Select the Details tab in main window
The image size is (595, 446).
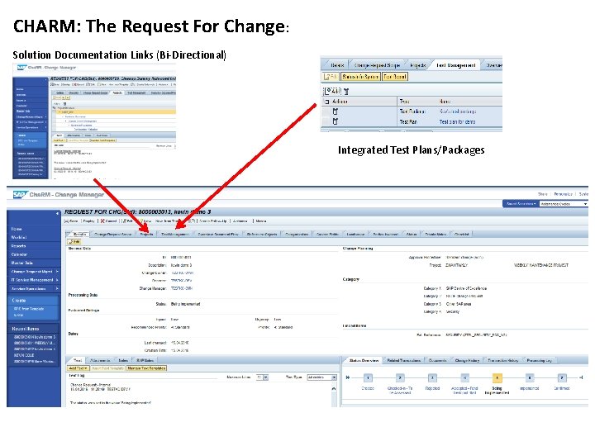pos(79,234)
